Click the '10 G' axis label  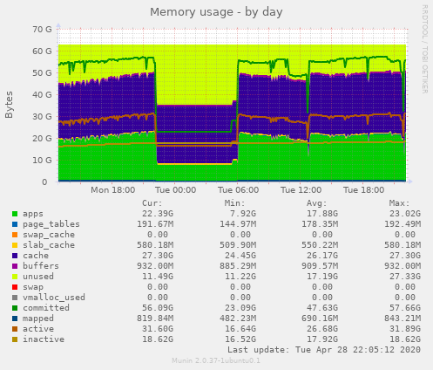(x=42, y=161)
